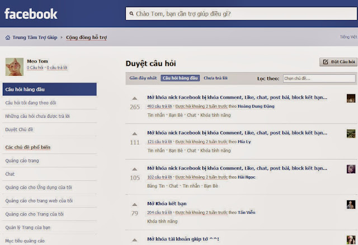Open question title asked by Hải Ngọc

(x=237, y=169)
